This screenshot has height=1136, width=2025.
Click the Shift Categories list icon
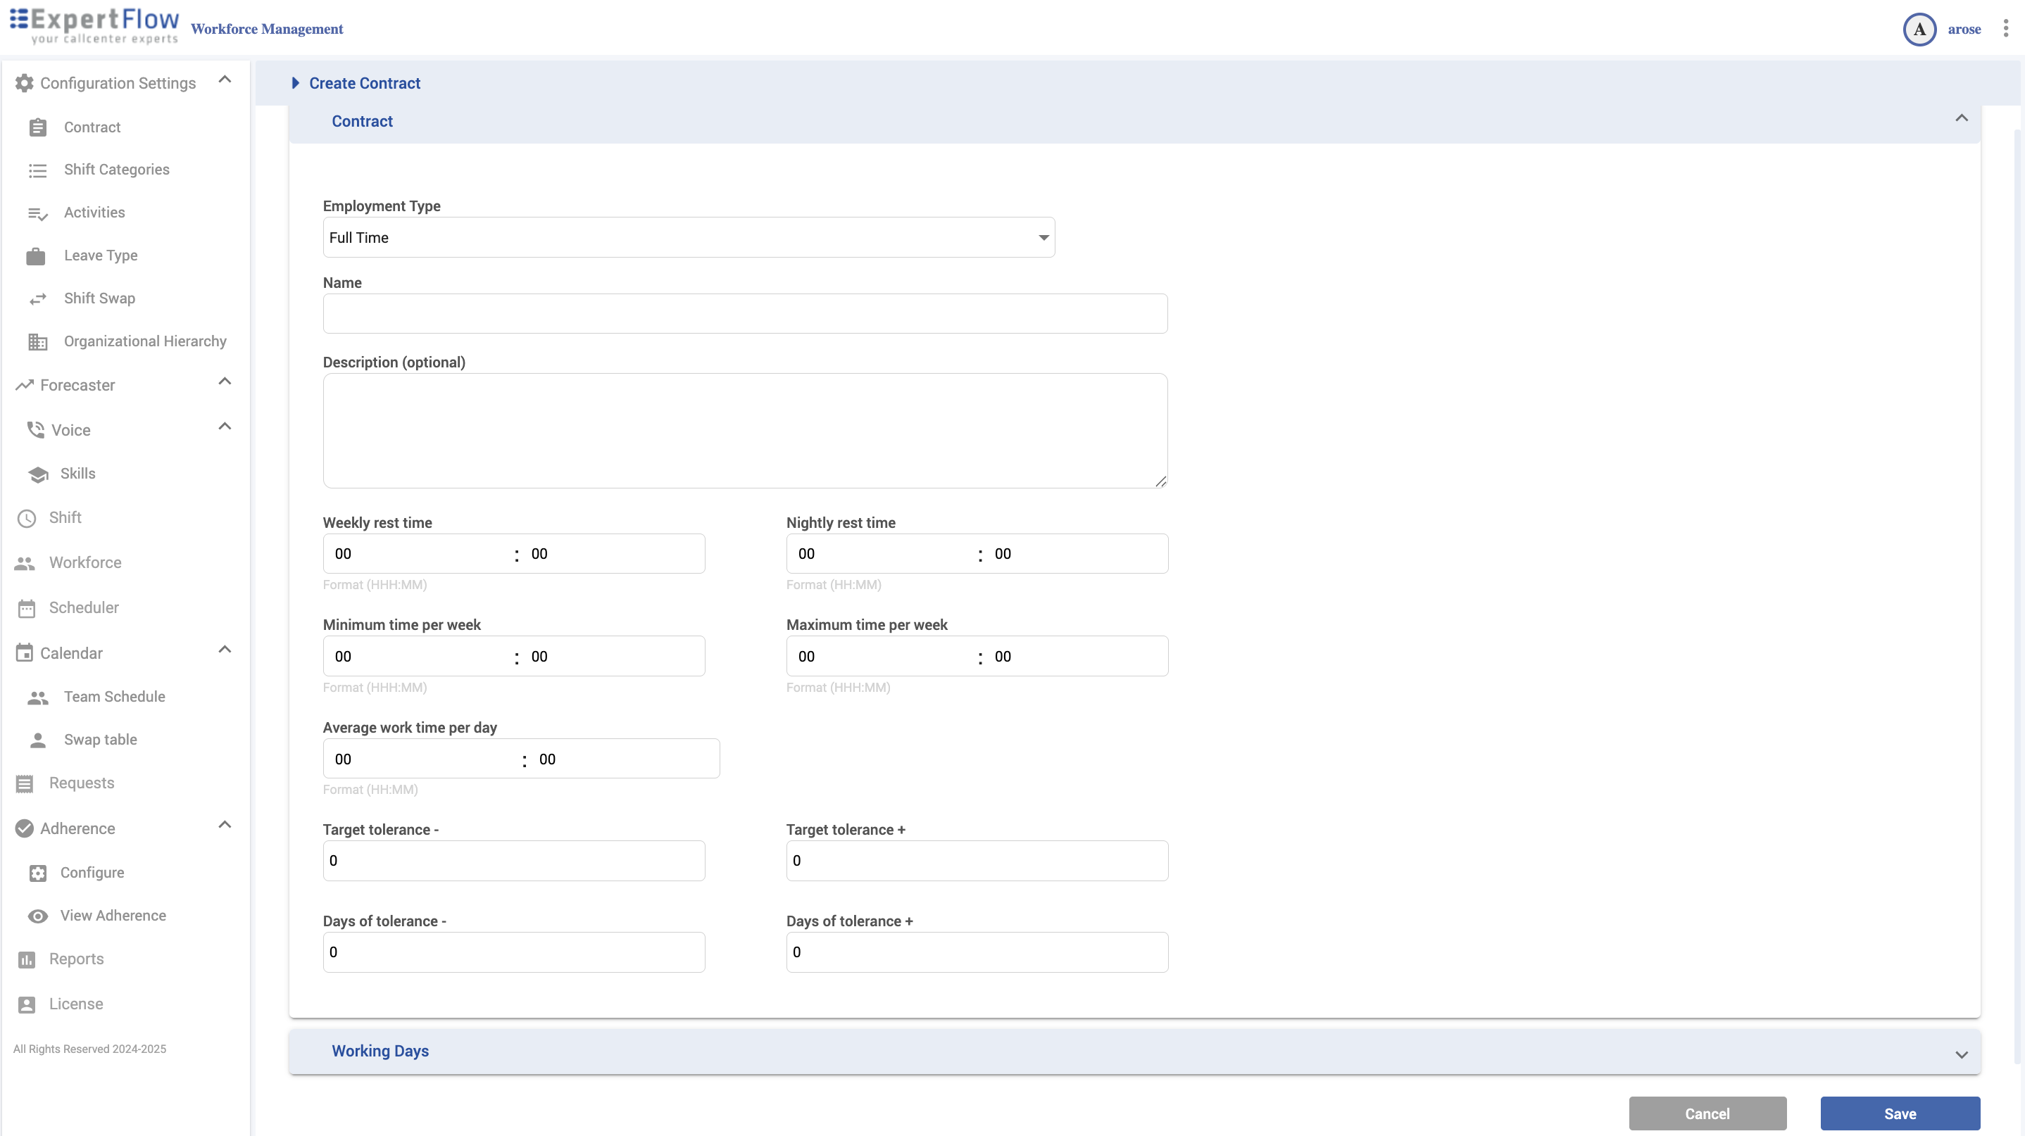click(38, 170)
